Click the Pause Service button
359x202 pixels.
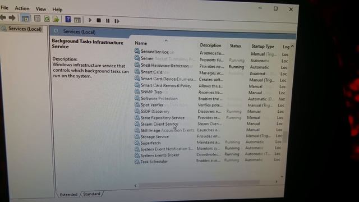pos(108,21)
